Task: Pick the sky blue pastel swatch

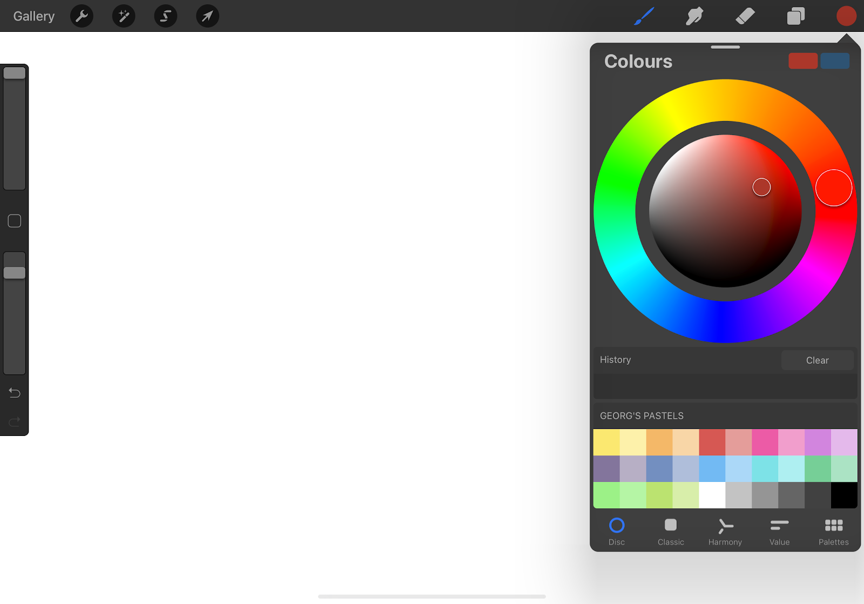Action: coord(712,469)
